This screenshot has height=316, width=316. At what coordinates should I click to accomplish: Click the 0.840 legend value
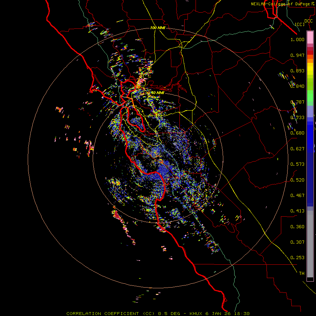[x=297, y=86]
